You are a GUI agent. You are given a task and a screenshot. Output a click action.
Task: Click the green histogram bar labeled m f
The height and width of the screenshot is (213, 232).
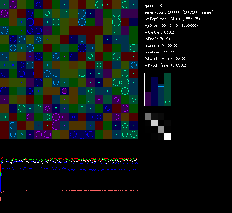click(168, 90)
